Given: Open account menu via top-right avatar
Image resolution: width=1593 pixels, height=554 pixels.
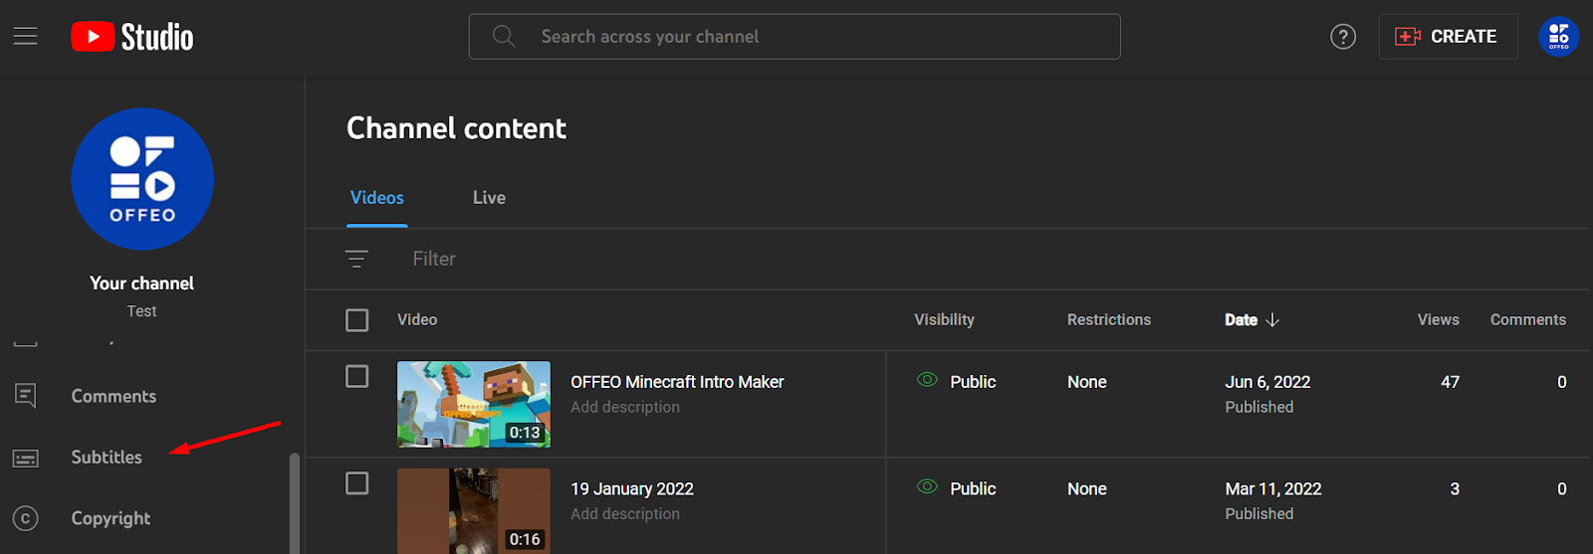Looking at the screenshot, I should (x=1558, y=37).
